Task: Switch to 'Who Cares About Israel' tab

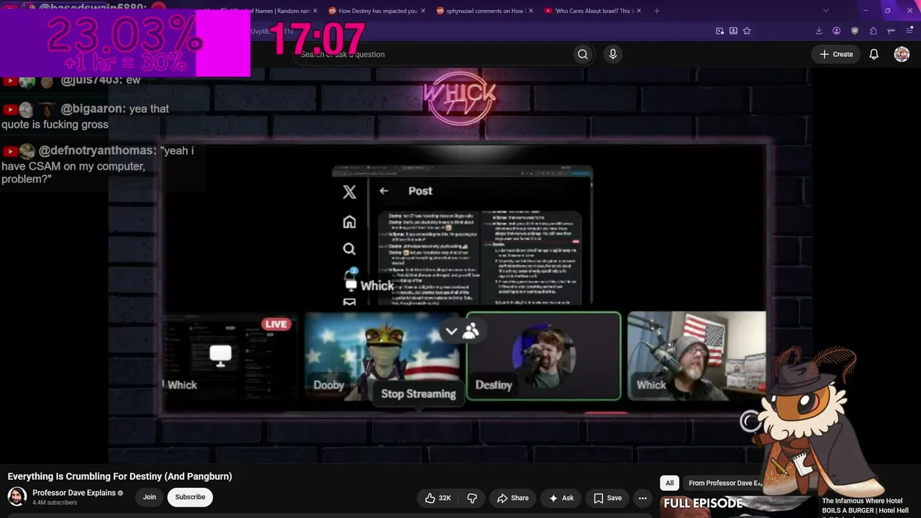Action: (592, 11)
